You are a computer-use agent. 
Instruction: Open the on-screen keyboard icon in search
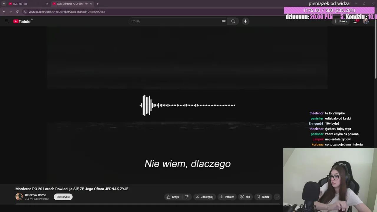tap(224, 21)
